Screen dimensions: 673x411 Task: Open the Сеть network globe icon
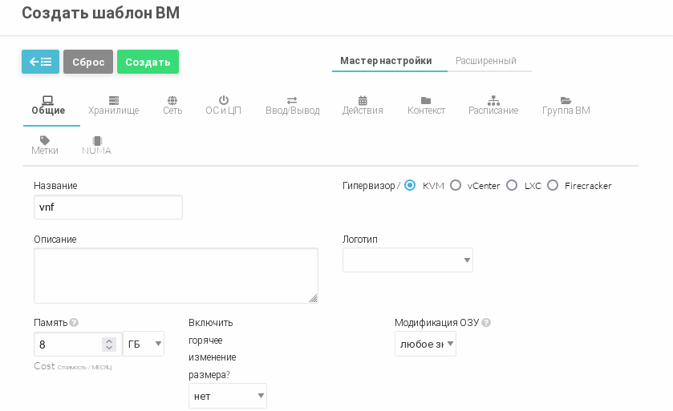tap(172, 100)
